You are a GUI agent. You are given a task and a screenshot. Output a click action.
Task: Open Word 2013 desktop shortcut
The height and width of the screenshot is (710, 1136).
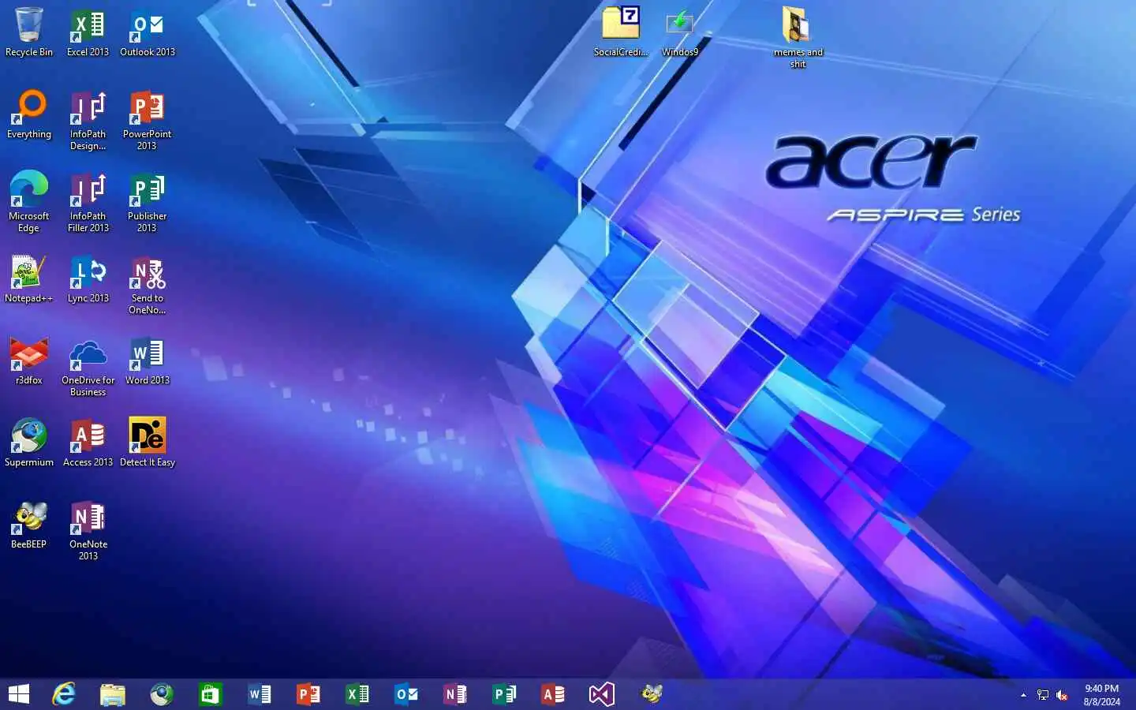coord(148,361)
